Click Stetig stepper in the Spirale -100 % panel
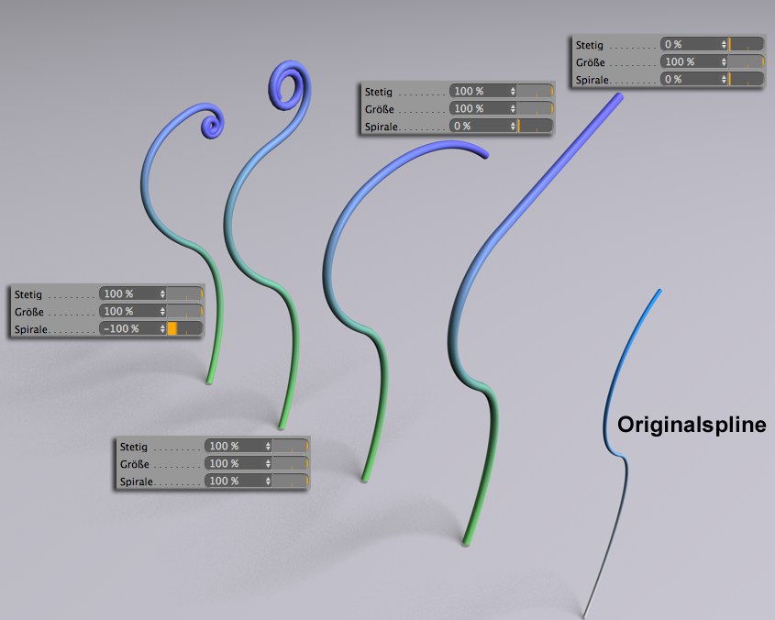775x620 pixels. 162,293
